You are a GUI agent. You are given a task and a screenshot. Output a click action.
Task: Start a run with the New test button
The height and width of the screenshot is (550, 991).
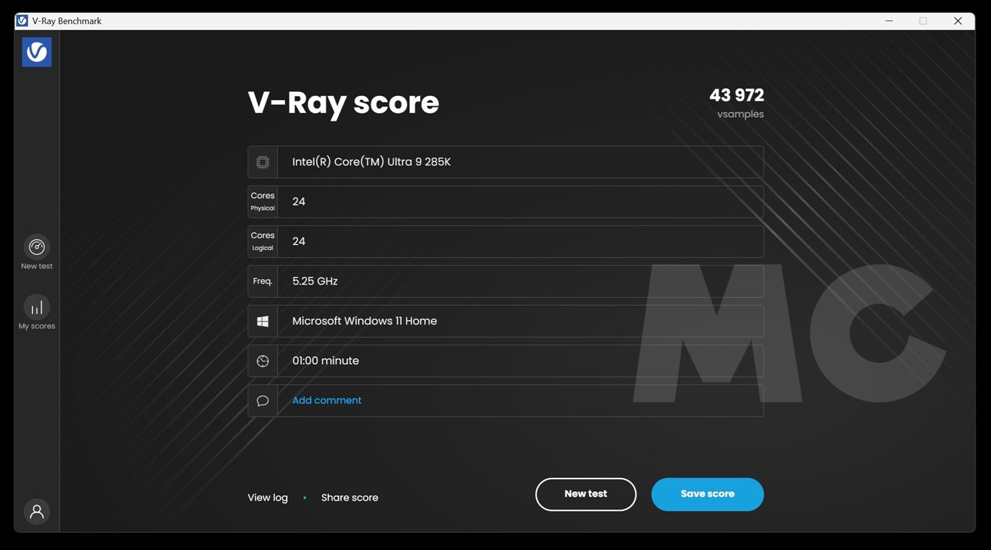pyautogui.click(x=585, y=494)
